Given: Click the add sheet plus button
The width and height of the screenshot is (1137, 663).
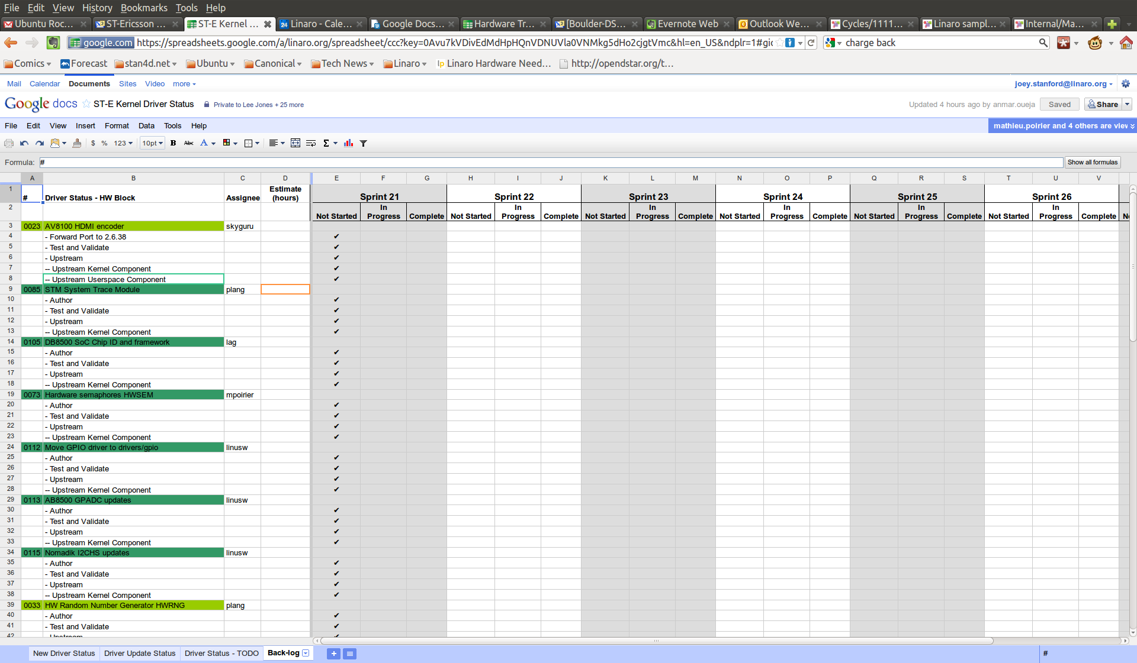Looking at the screenshot, I should tap(333, 654).
